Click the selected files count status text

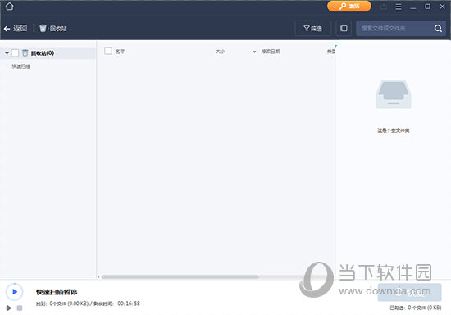(416, 308)
